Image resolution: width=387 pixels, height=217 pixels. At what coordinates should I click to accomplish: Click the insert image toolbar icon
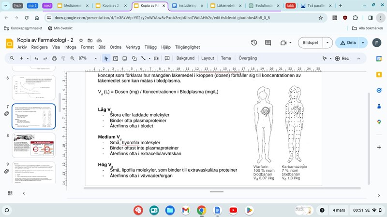point(124,58)
